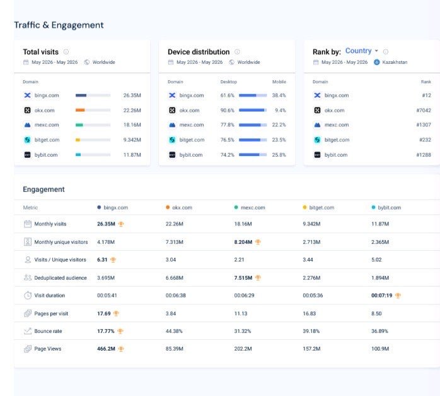The height and width of the screenshot is (396, 440).
Task: Click the calendar icon in Total visits card
Action: click(x=26, y=62)
